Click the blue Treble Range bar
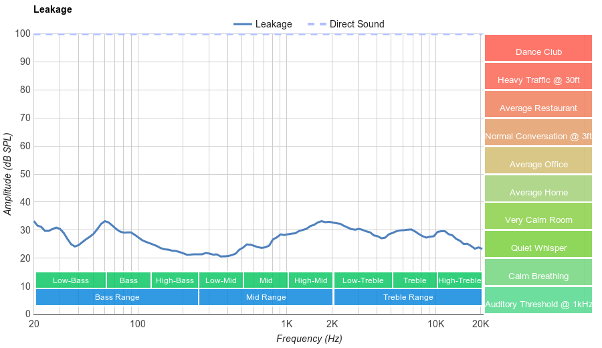 pos(408,297)
